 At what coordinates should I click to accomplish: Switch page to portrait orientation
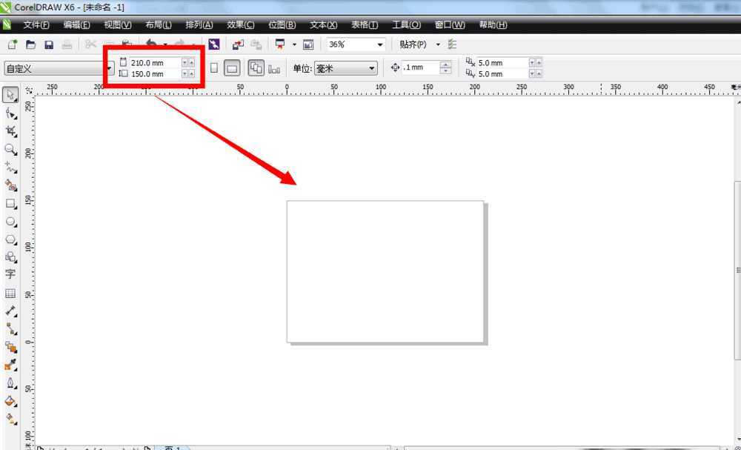[214, 68]
